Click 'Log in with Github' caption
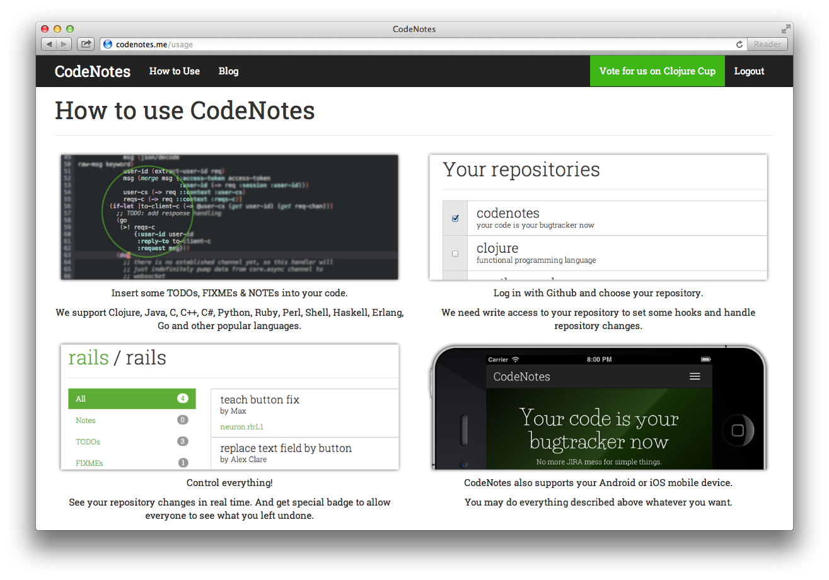Image resolution: width=829 pixels, height=580 pixels. click(598, 293)
